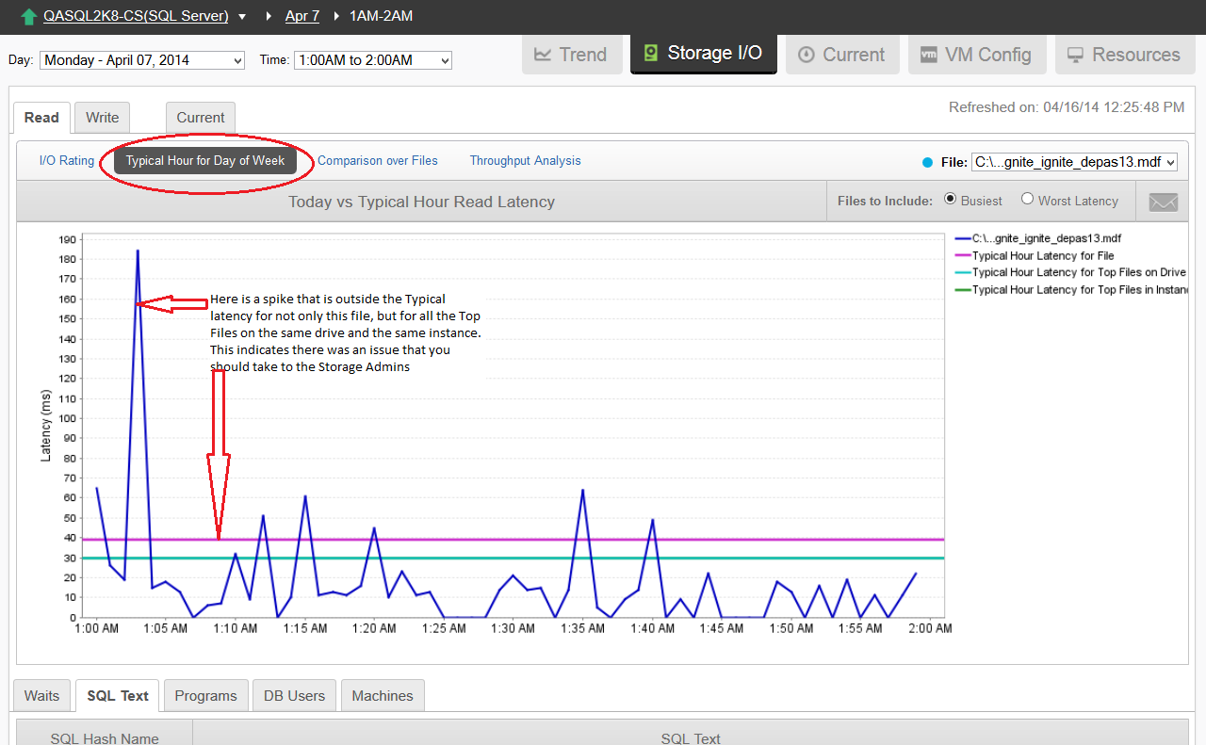Image resolution: width=1206 pixels, height=745 pixels.
Task: Open the Time range dropdown
Action: click(373, 60)
